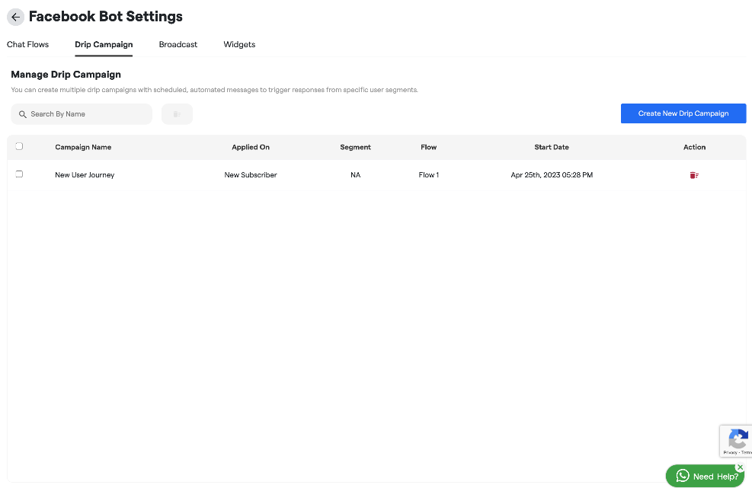Click the back arrow beside Facebook Bot Settings
This screenshot has width=752, height=488.
point(15,17)
